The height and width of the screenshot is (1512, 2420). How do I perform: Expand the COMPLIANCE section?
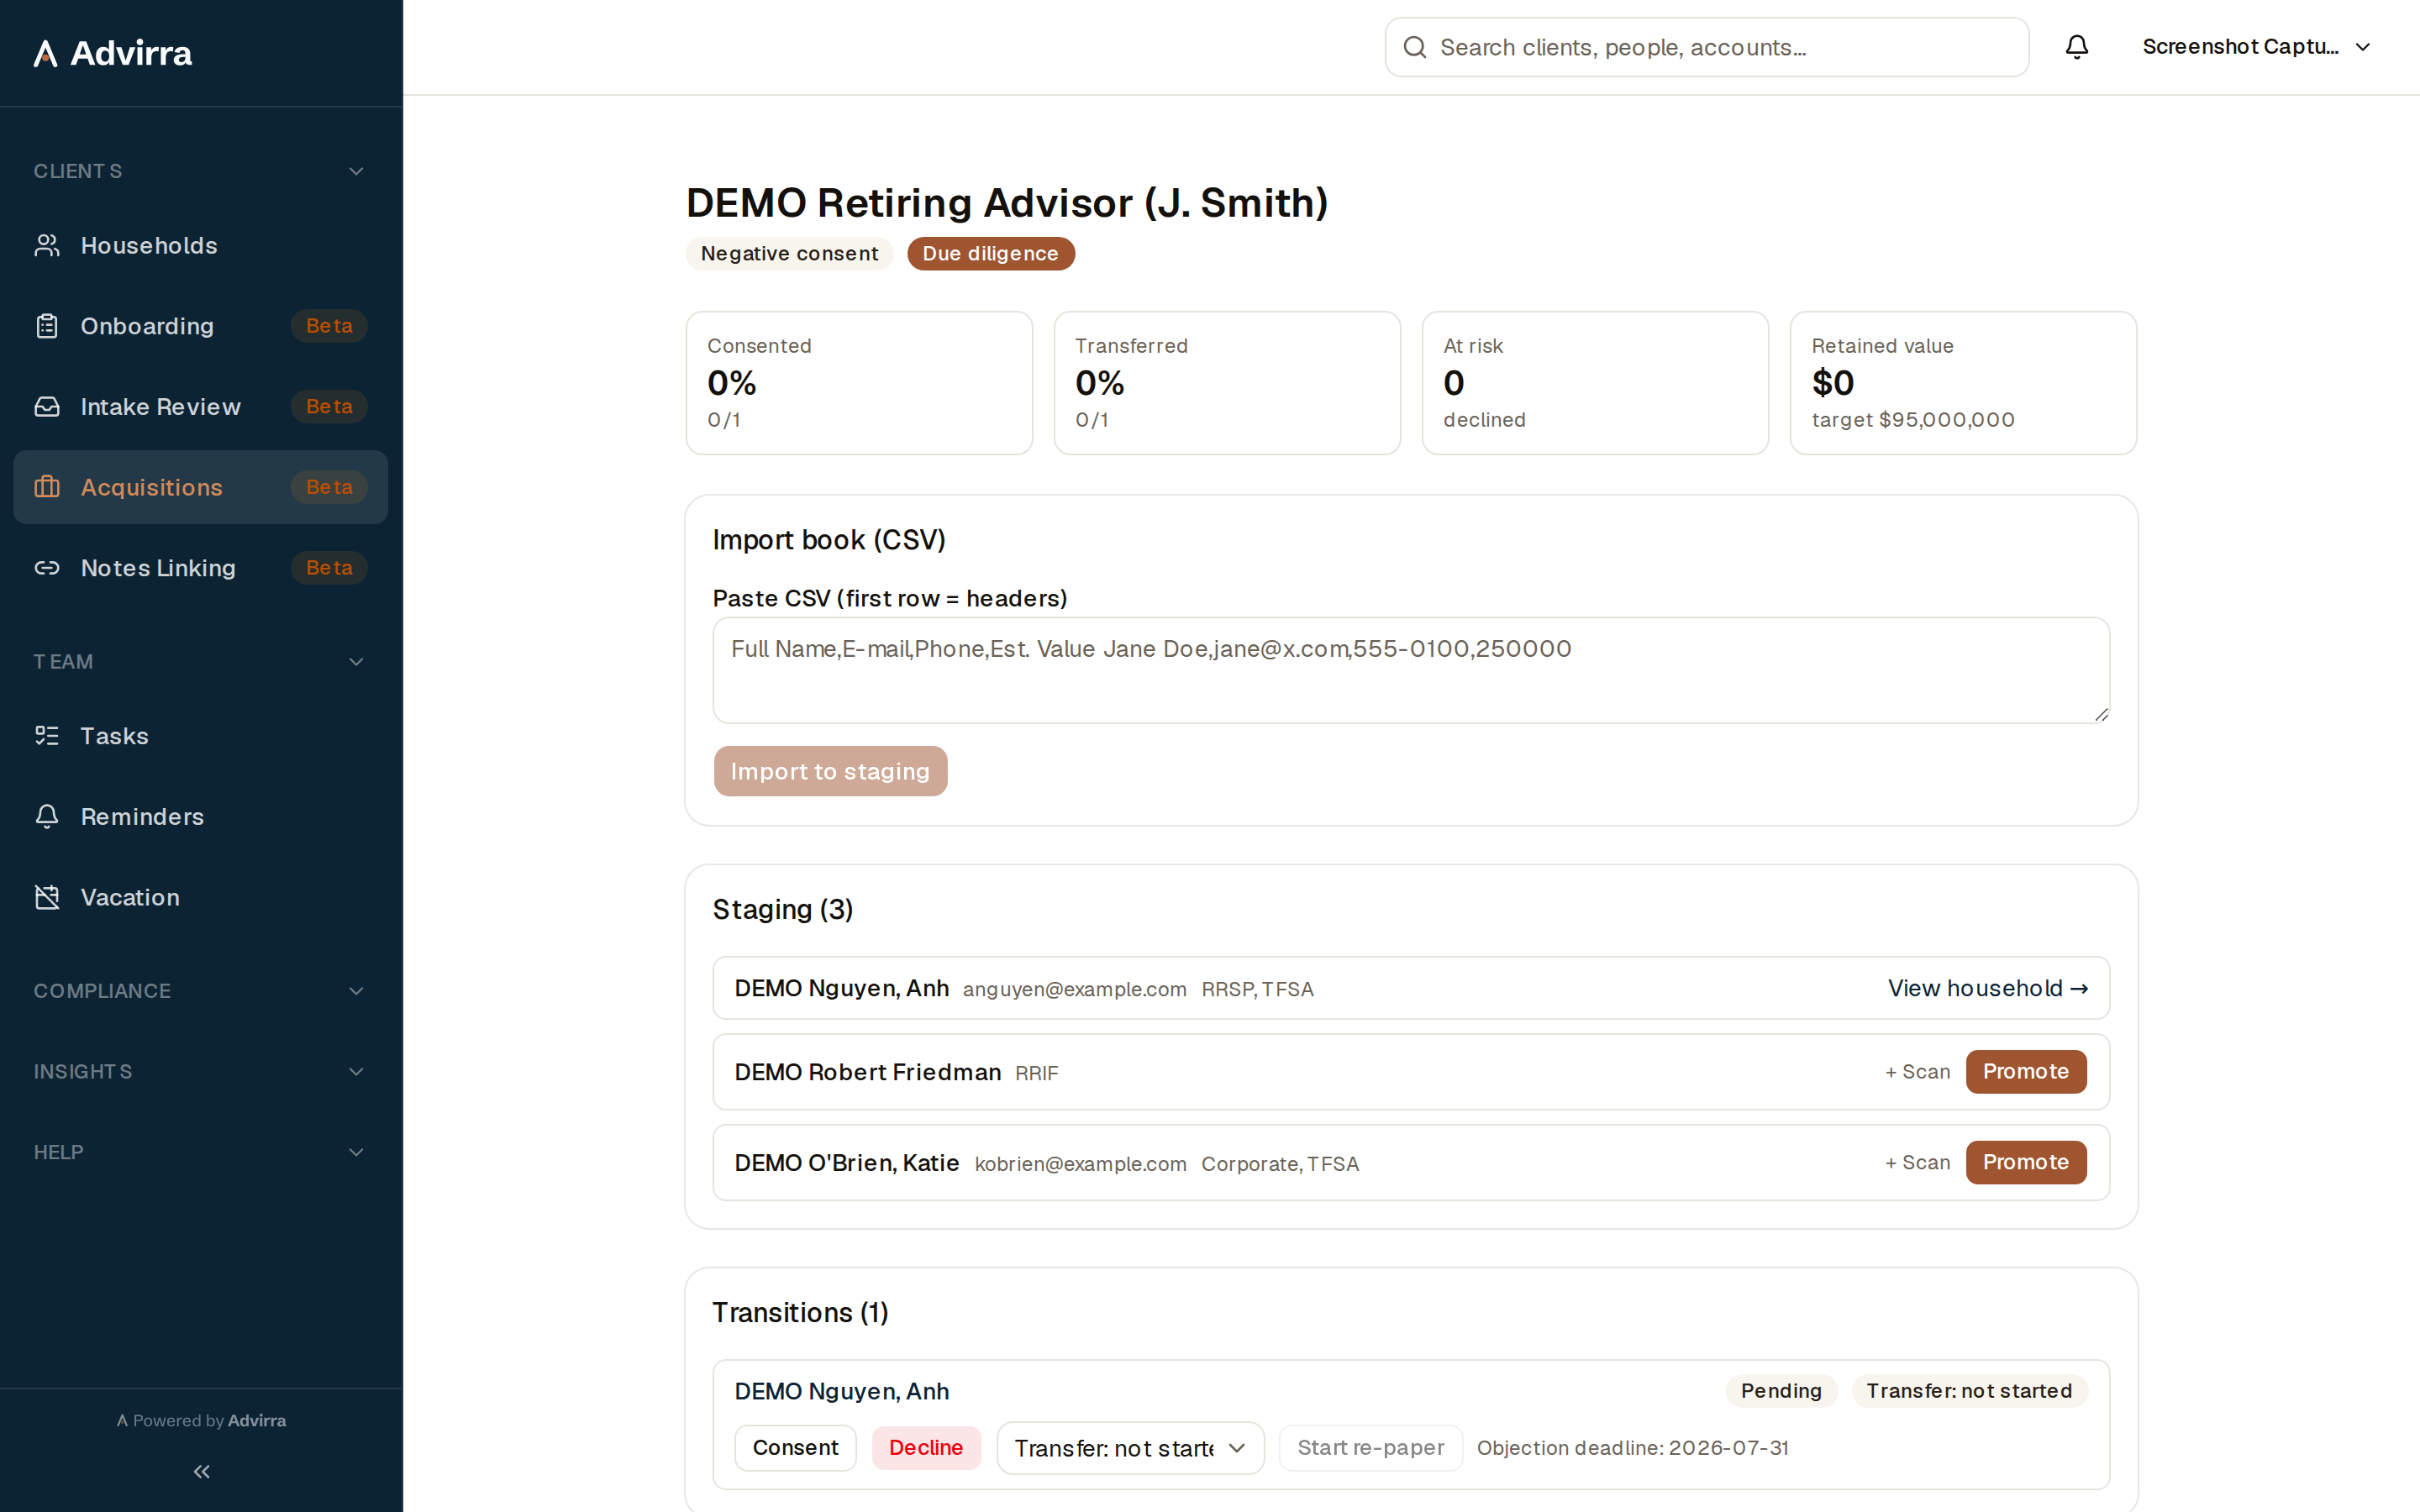pos(200,991)
